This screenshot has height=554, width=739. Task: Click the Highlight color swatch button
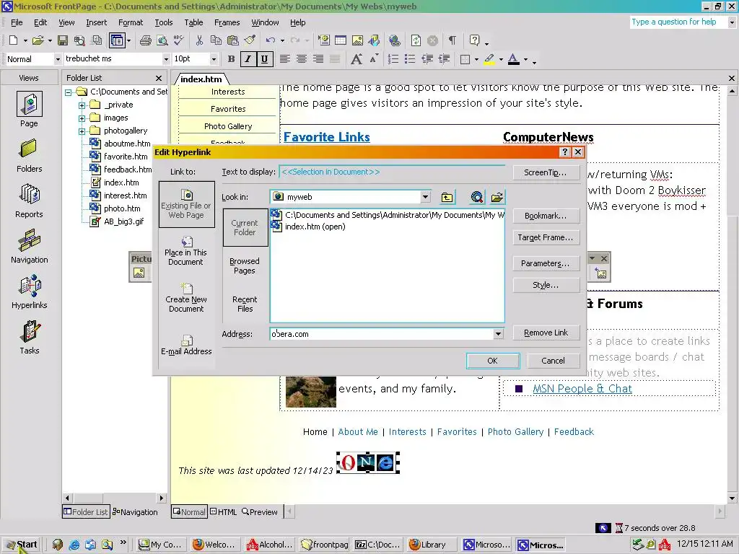tap(489, 59)
